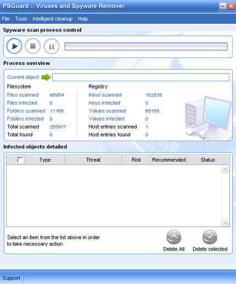The image size is (236, 284).
Task: Click the Values scanned label
Action: (x=107, y=111)
